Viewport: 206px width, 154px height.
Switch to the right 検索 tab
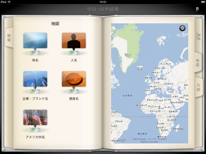point(199,37)
